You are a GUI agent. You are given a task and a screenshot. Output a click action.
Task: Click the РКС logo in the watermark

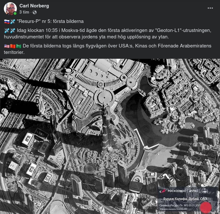tap(193, 191)
